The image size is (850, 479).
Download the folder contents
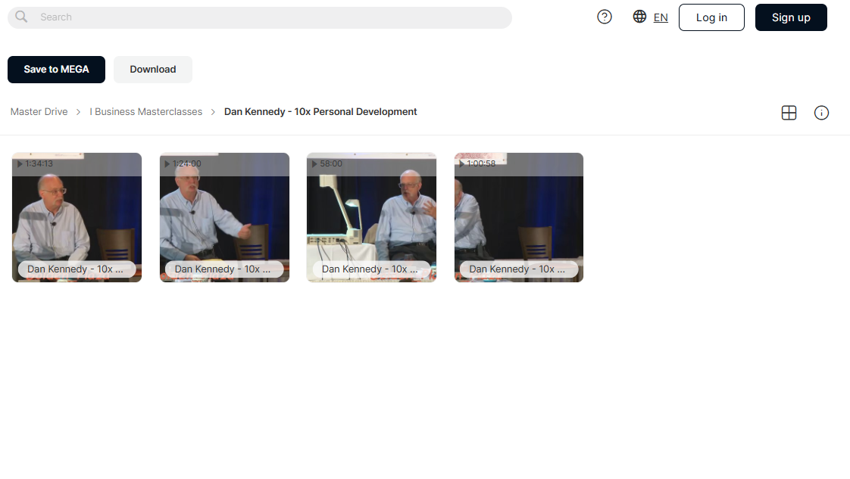click(x=153, y=70)
